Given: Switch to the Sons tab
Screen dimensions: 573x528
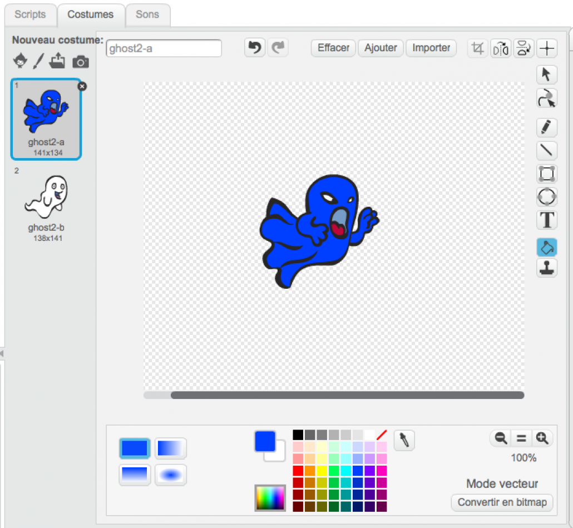Looking at the screenshot, I should [x=147, y=15].
